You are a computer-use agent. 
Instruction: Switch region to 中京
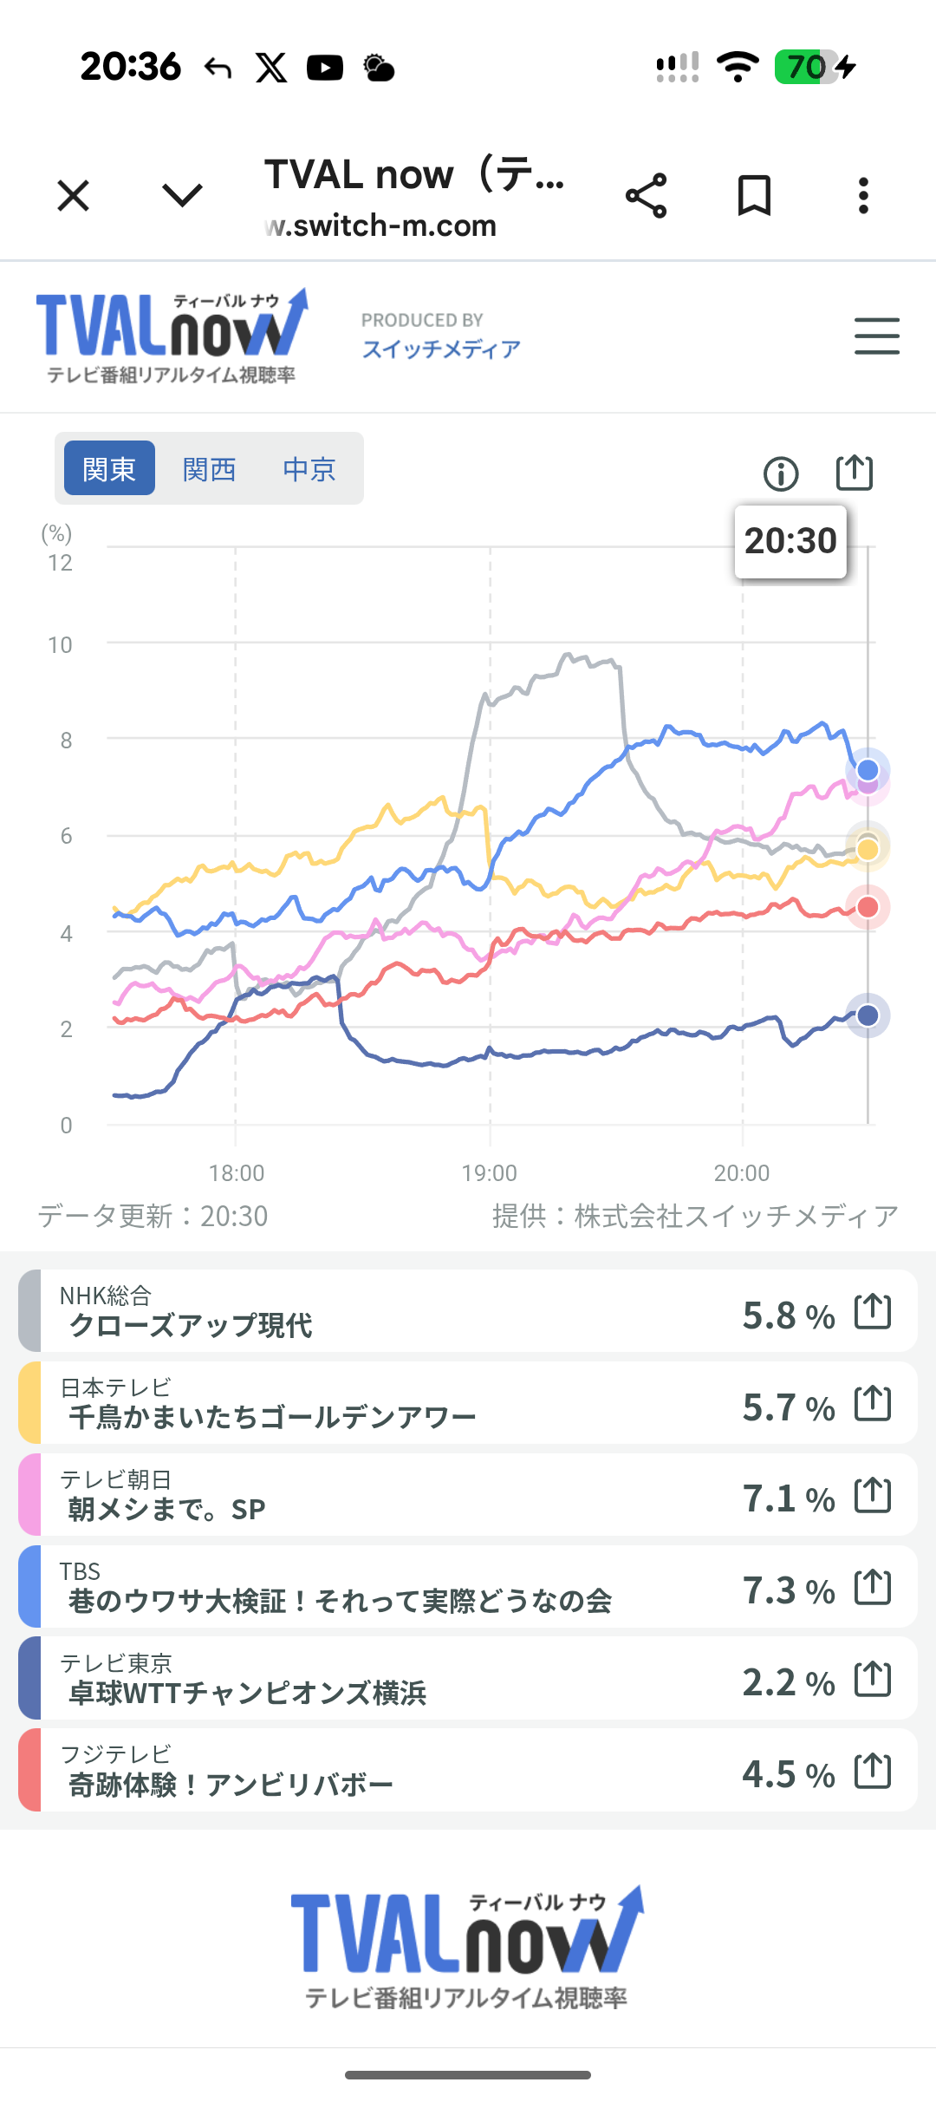pos(309,468)
